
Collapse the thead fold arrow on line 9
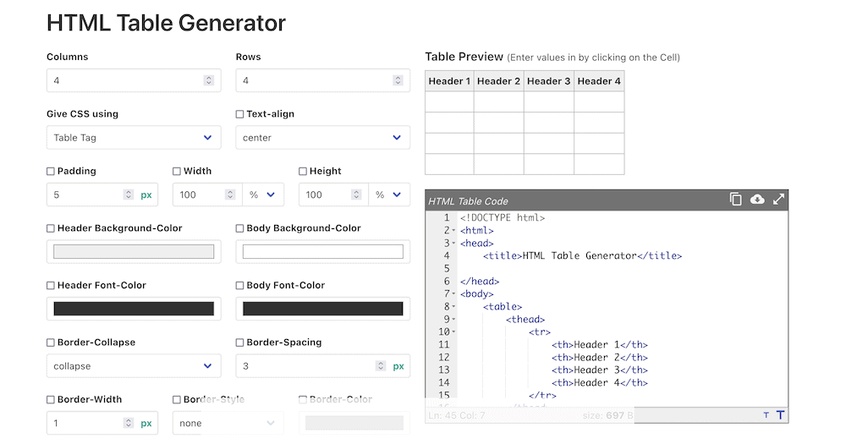(453, 320)
